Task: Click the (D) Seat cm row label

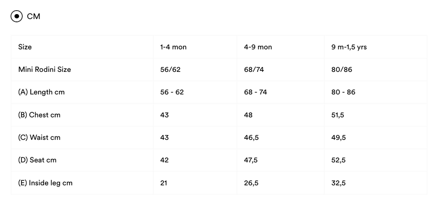Action: 37,160
